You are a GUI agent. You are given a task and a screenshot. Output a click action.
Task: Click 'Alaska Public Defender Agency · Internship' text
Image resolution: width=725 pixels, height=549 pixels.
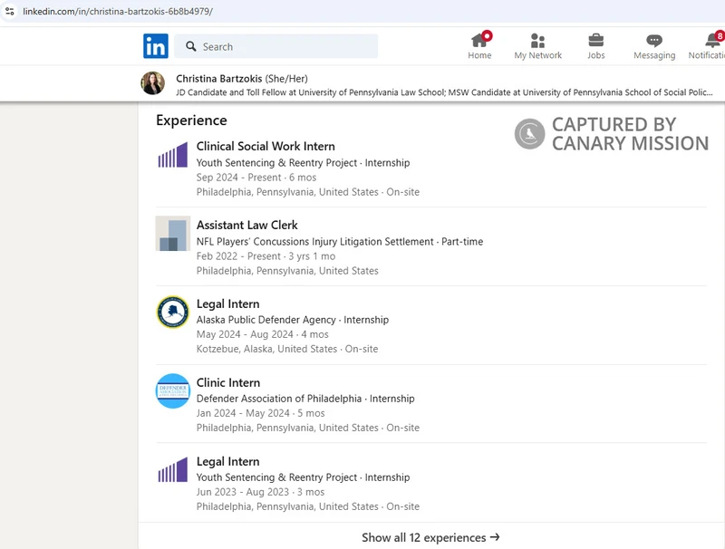point(293,320)
